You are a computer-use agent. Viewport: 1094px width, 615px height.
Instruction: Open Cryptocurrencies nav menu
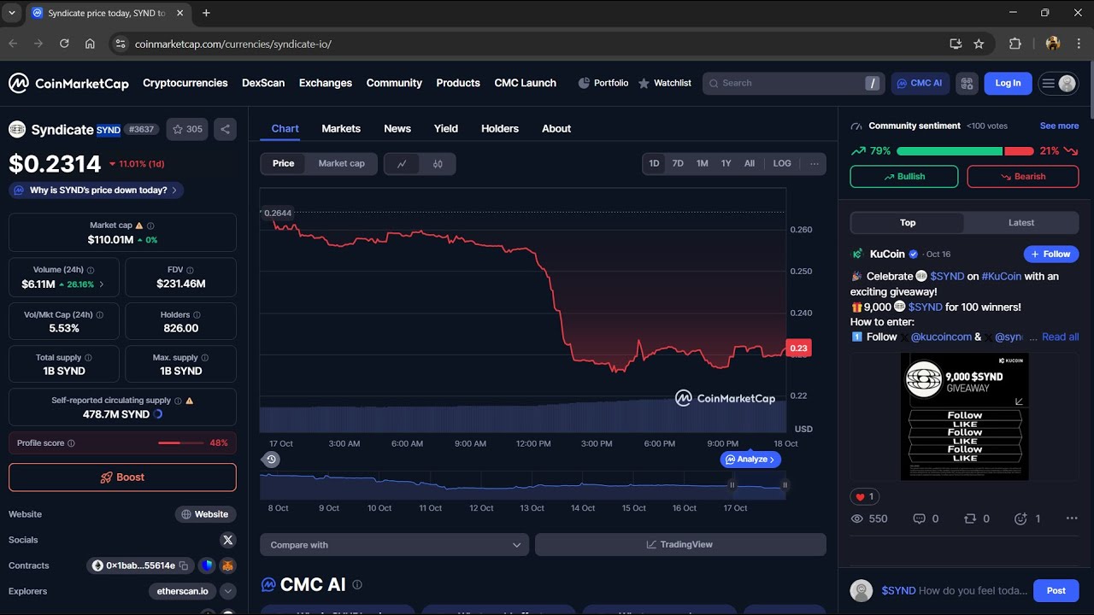tap(185, 83)
